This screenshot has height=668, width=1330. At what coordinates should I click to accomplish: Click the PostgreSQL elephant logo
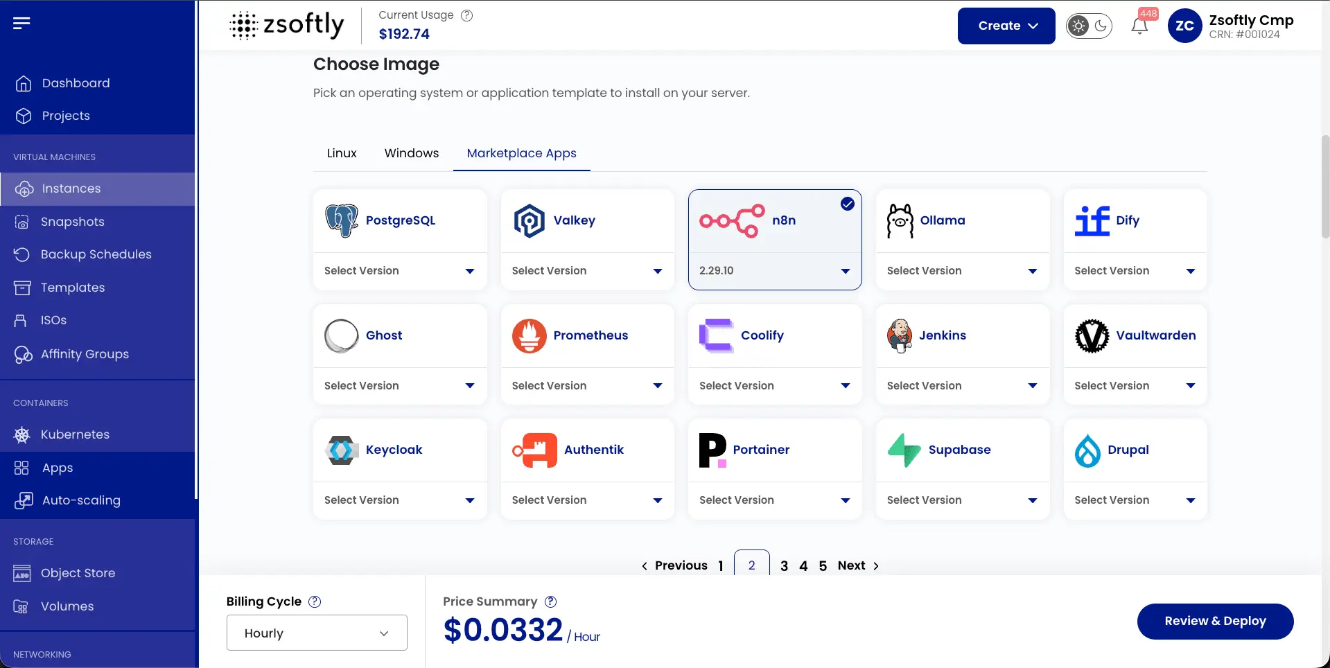[x=342, y=220]
